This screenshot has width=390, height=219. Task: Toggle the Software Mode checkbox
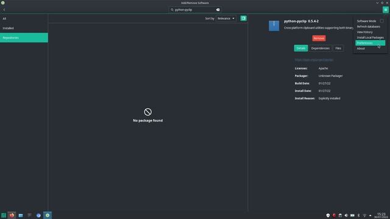[381, 21]
